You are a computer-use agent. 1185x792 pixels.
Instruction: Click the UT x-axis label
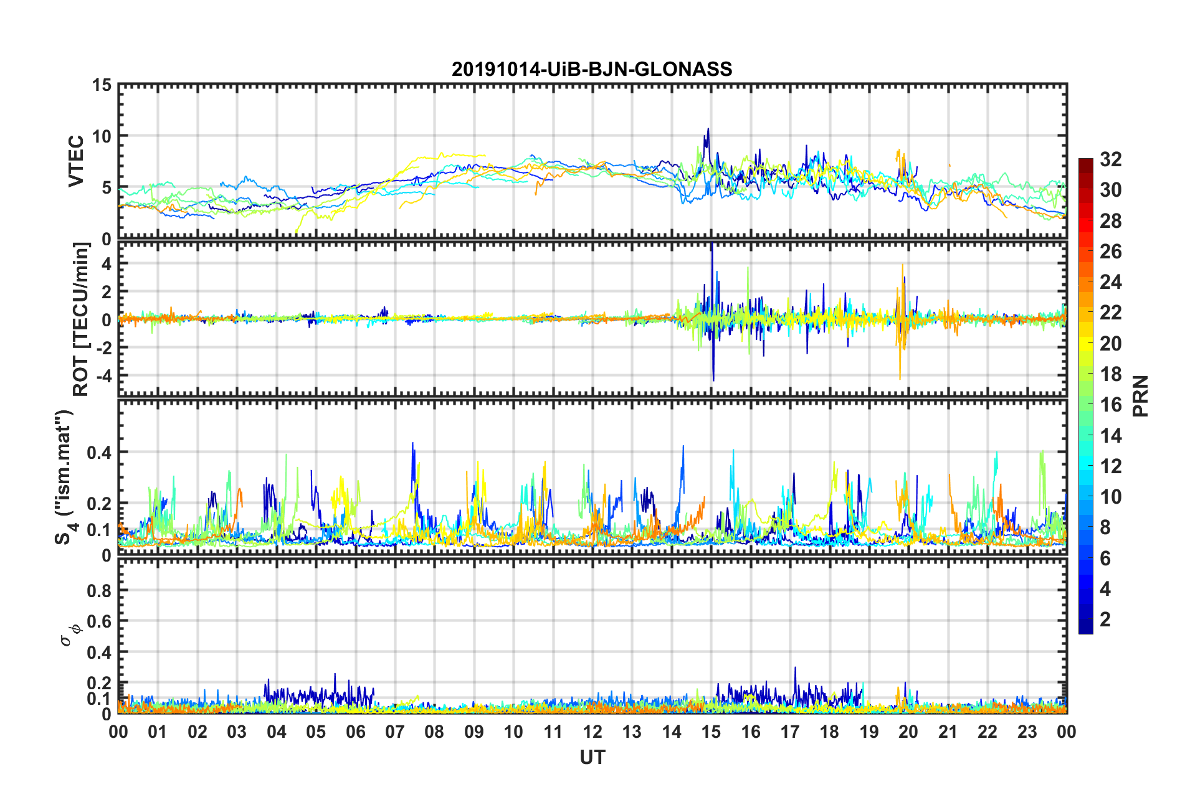coord(592,757)
